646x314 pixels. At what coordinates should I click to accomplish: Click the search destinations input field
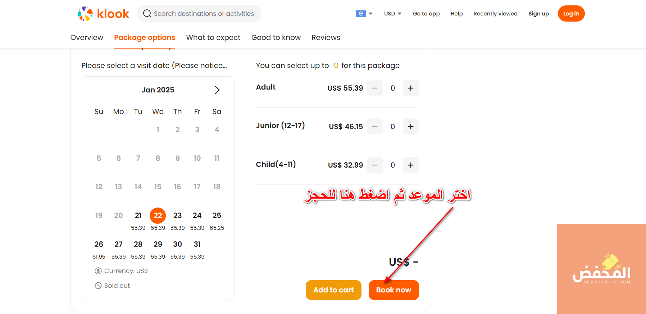204,14
